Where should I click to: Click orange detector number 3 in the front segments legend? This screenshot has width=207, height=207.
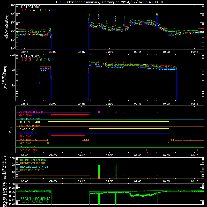pos(30,10)
